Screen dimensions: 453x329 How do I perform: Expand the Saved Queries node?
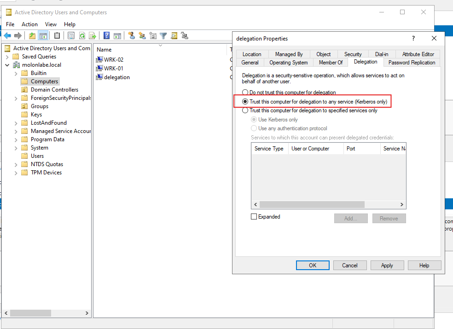click(7, 57)
